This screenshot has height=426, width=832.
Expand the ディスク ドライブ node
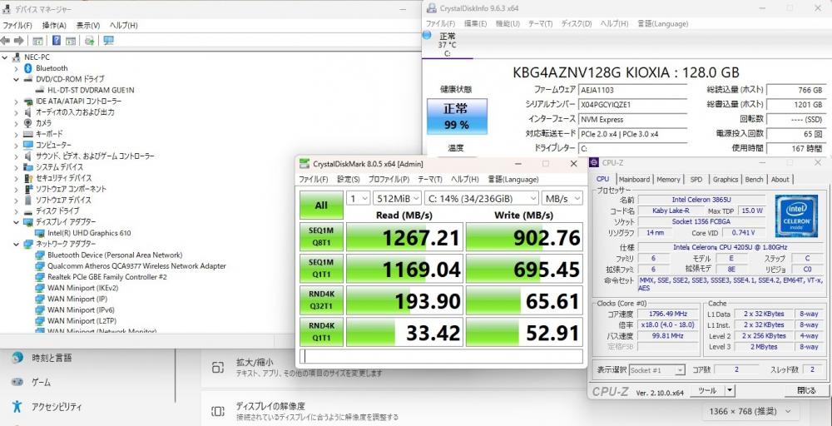coord(16,211)
